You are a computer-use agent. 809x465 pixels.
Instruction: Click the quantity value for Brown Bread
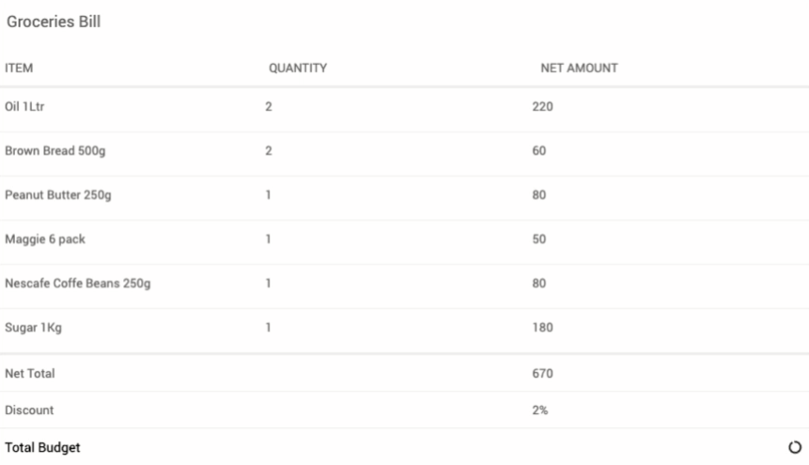tap(268, 151)
